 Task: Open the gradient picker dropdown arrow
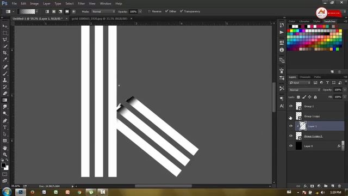(37, 11)
